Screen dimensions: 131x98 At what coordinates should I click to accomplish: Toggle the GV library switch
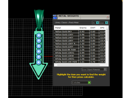96,23
